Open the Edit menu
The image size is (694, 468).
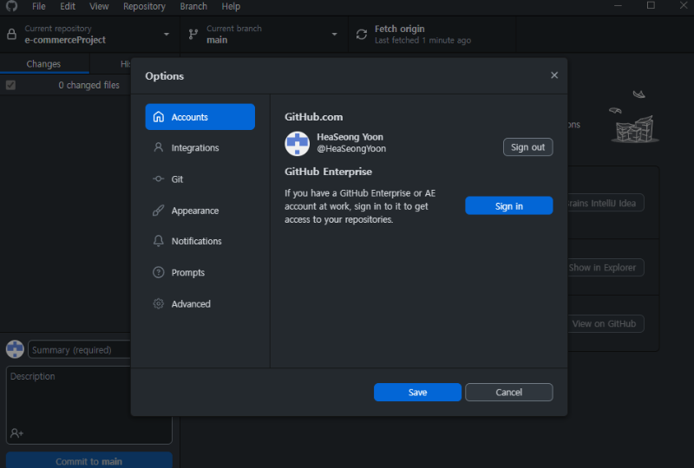tap(68, 6)
